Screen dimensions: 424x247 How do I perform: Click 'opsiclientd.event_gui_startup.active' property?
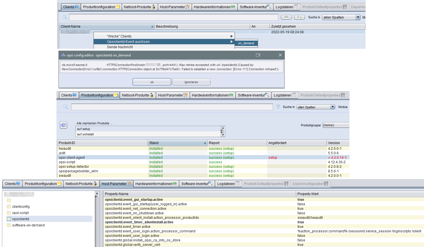pyautogui.click(x=134, y=200)
